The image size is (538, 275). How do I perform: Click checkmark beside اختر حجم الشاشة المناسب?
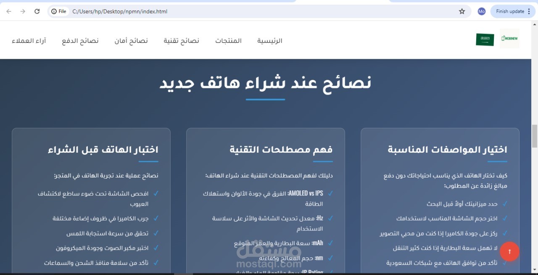tap(505, 218)
